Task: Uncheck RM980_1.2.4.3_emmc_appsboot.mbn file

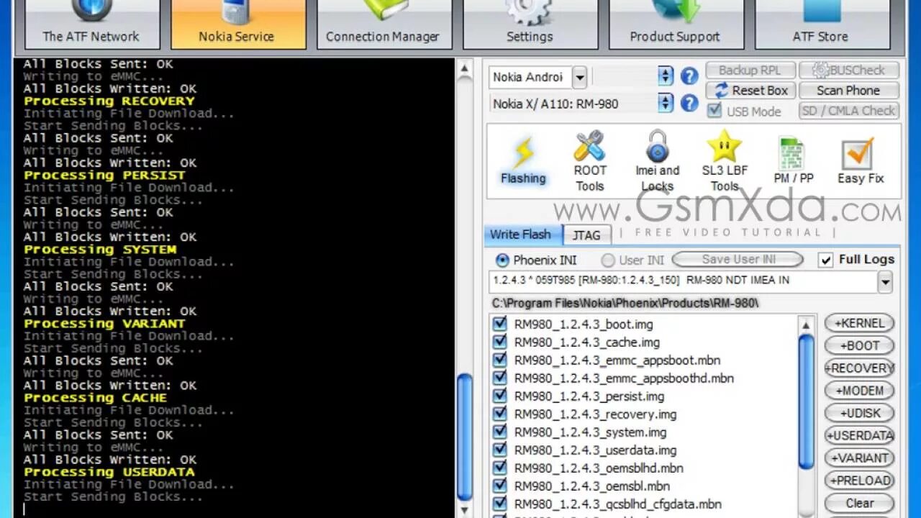Action: click(500, 360)
